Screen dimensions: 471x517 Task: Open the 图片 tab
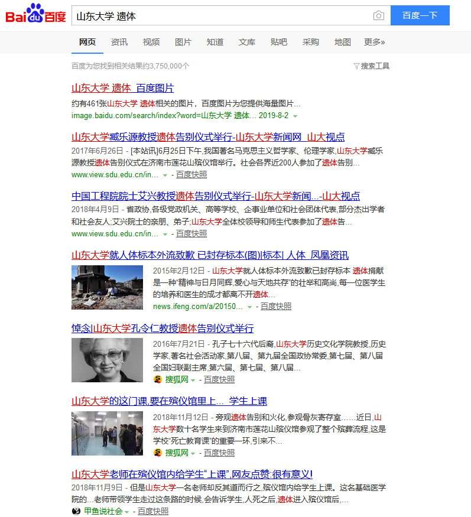pyautogui.click(x=183, y=42)
